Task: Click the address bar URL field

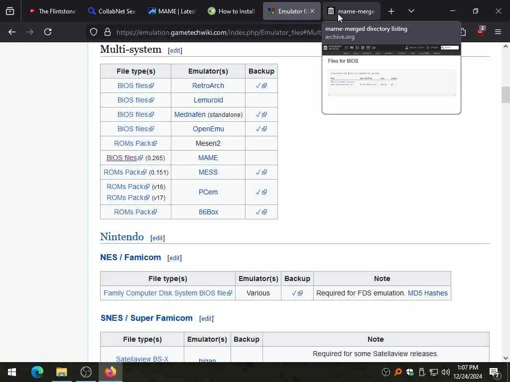Action: tap(218, 32)
